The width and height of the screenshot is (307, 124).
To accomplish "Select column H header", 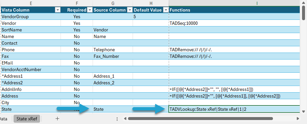I will 151,3.
